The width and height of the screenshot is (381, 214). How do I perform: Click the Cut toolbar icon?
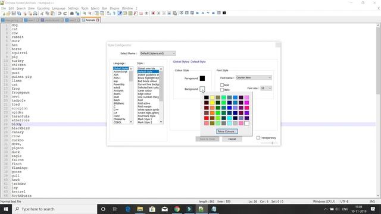click(42, 13)
